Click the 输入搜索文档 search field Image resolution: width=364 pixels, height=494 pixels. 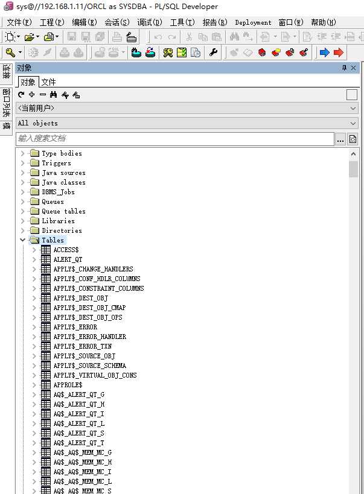click(174, 139)
